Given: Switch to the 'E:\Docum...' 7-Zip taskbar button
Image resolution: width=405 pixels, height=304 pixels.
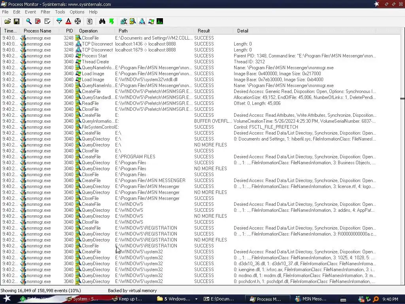Looking at the screenshot, I should tap(219, 299).
